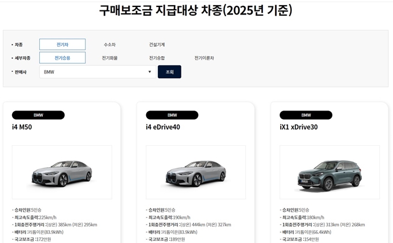Image resolution: width=393 pixels, height=243 pixels.
Task: Click the 조회 search button
Action: pyautogui.click(x=169, y=72)
